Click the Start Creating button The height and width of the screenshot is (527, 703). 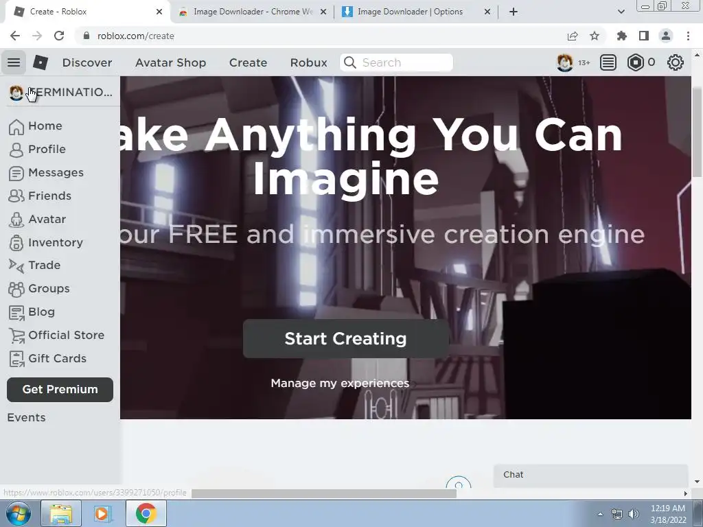[x=346, y=339]
